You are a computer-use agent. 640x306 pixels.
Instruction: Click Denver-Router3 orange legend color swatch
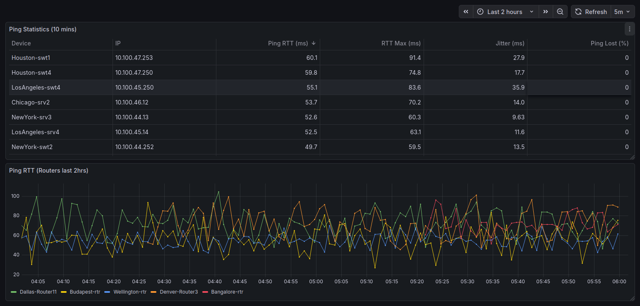(x=154, y=292)
